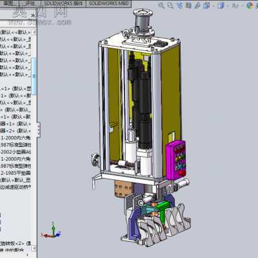The width and height of the screenshot is (258, 258).
Task: Select the handwheel on the model's left side
Action: point(95,160)
